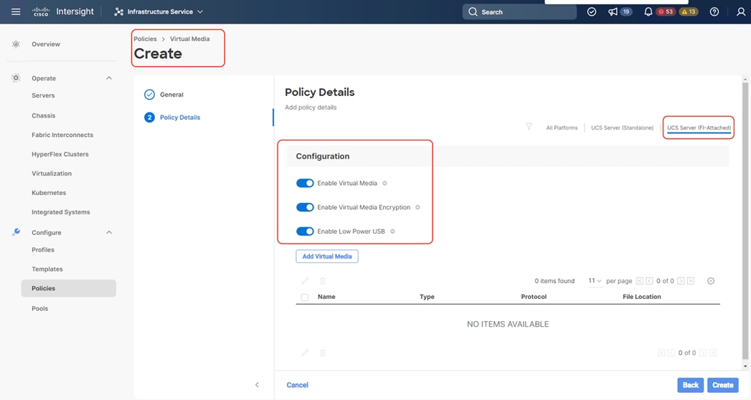Show the 13 warning alarms badge
The image size is (751, 400).
pos(689,12)
